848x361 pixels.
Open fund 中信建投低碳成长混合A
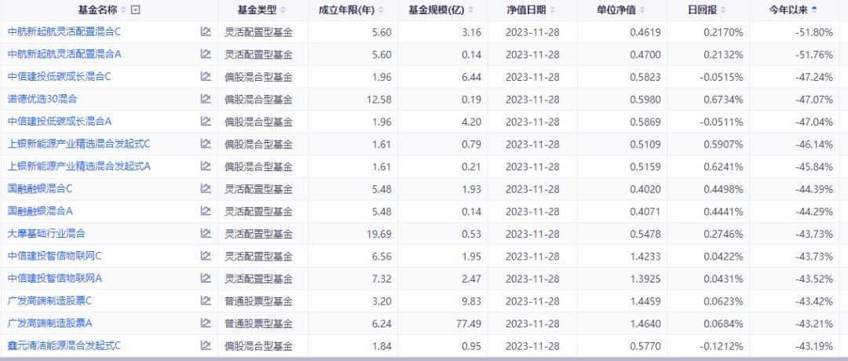click(x=60, y=122)
